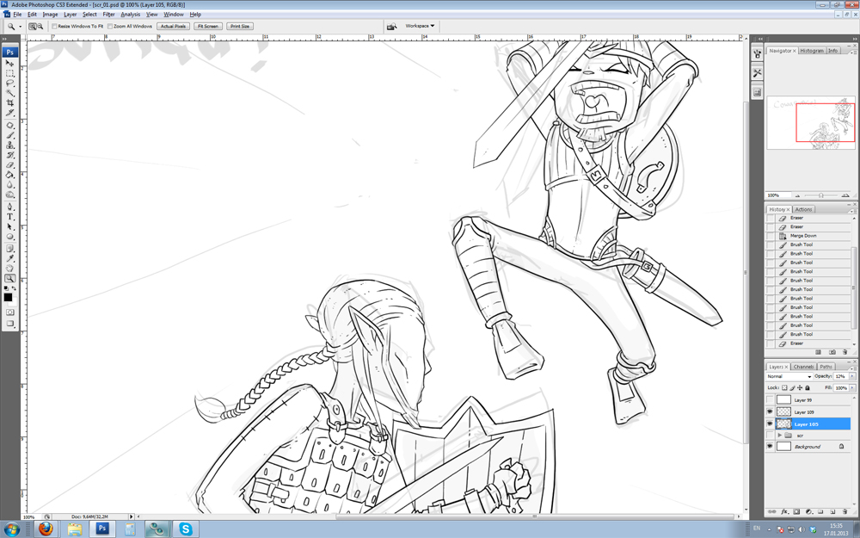Click the Actual Pixels button
This screenshot has width=860, height=538.
pyautogui.click(x=174, y=27)
